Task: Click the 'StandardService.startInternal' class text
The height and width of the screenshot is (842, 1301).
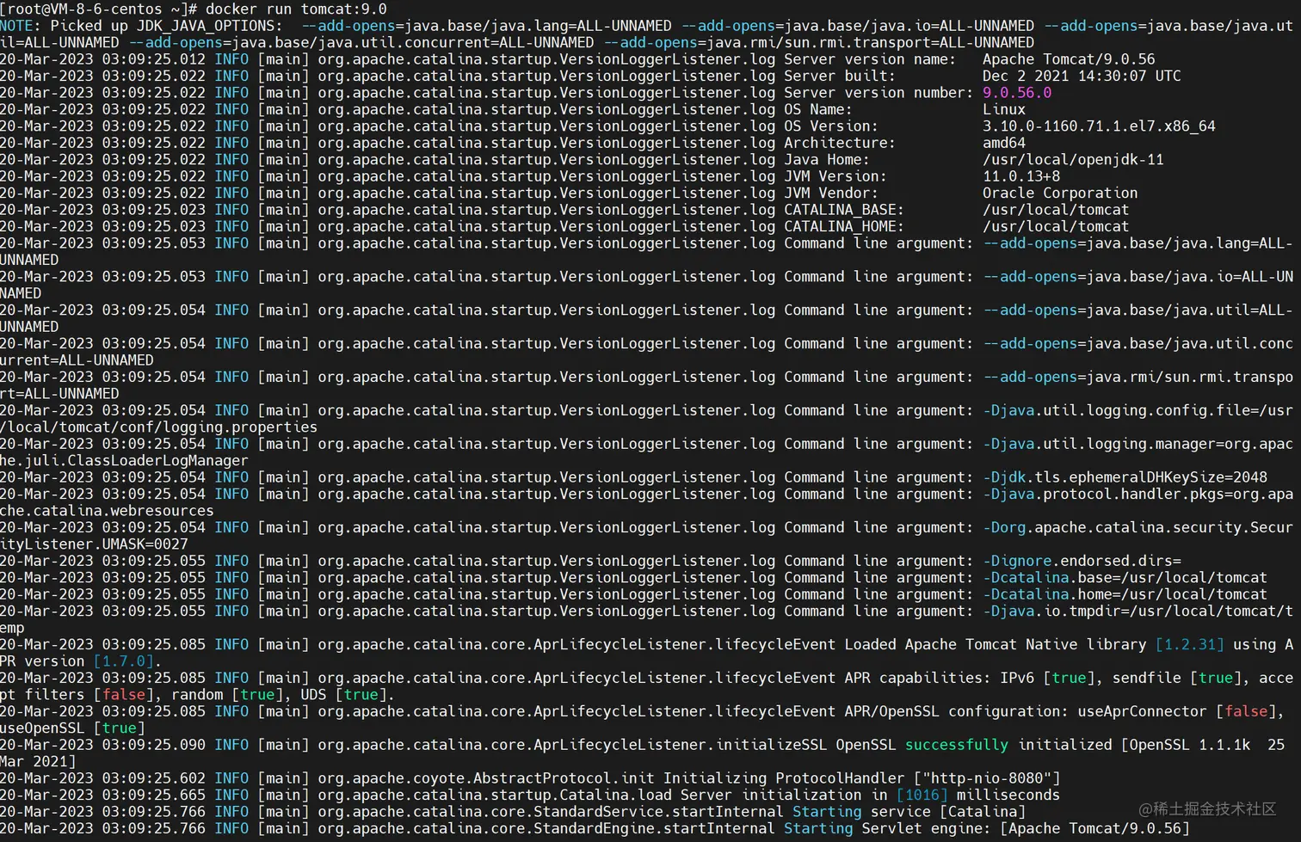Action: coord(659,812)
